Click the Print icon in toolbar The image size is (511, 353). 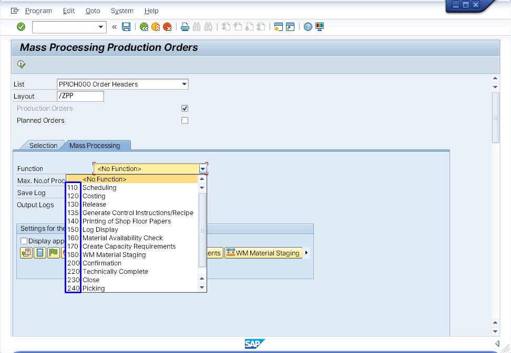[185, 27]
